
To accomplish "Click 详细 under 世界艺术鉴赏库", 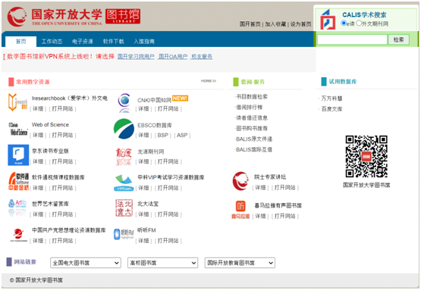I will (x=38, y=214).
